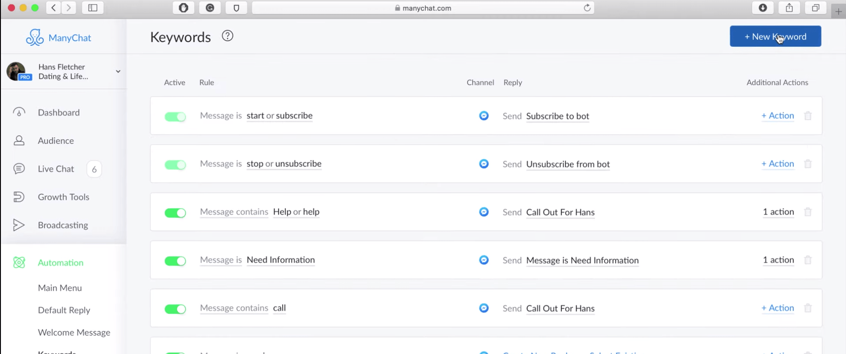Delete the start or subscribe keyword rule
Viewport: 846px width, 354px height.
[x=808, y=116]
